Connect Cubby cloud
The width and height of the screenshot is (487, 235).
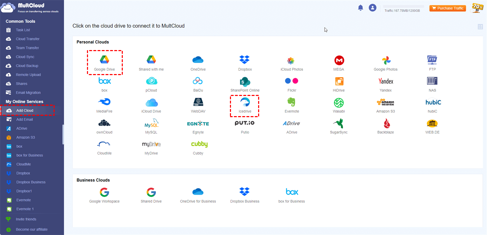click(x=199, y=148)
